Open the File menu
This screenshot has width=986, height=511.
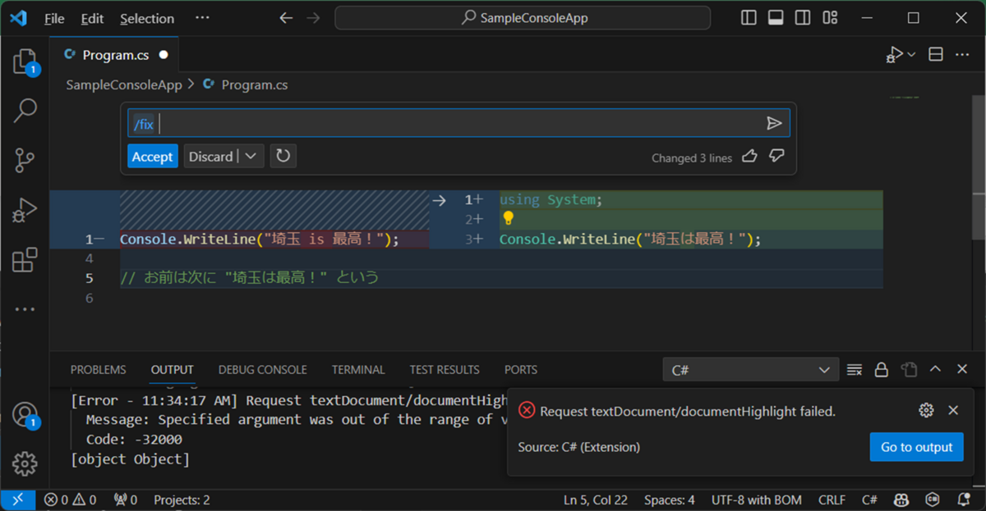coord(54,18)
